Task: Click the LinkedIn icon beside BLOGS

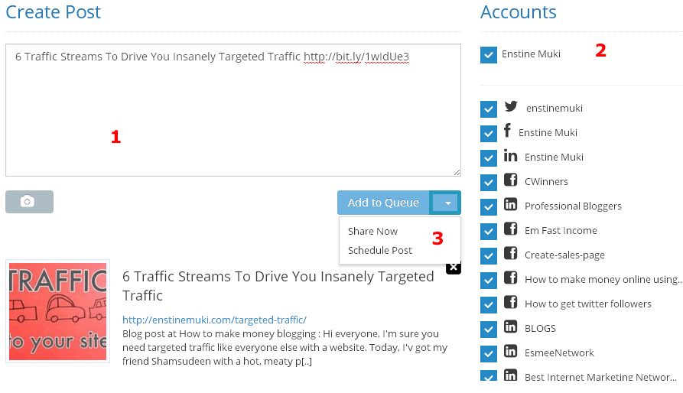Action: pos(510,326)
